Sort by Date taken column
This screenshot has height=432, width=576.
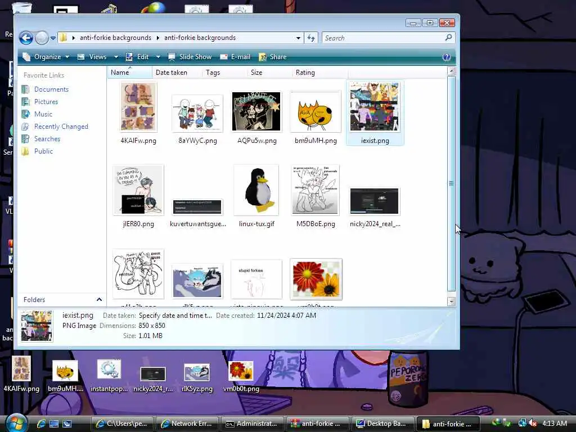click(177, 73)
